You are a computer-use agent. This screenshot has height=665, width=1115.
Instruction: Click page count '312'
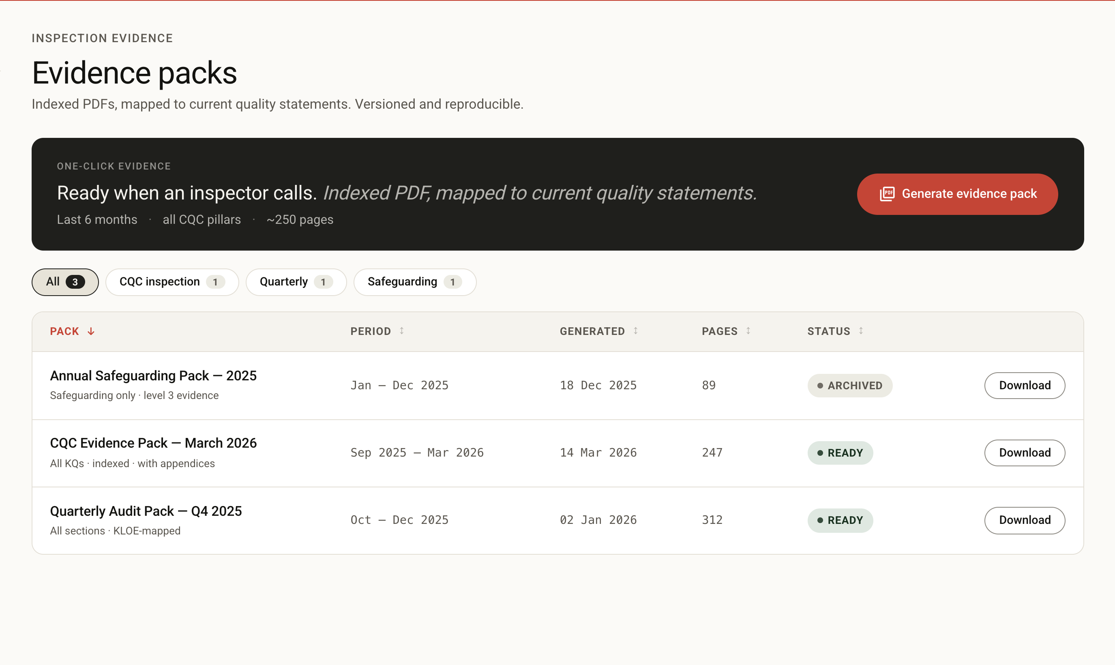(712, 520)
